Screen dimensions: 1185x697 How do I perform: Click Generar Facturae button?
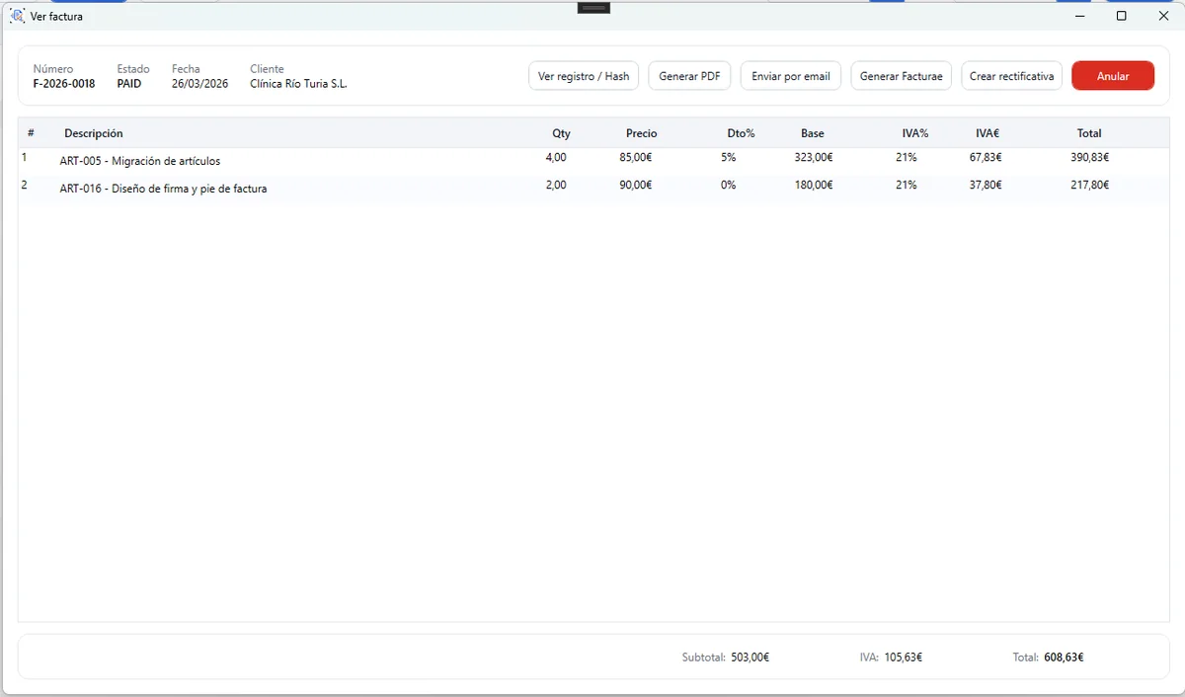pyautogui.click(x=902, y=76)
